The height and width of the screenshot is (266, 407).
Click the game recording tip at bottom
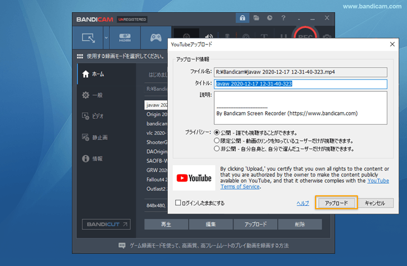(209, 245)
